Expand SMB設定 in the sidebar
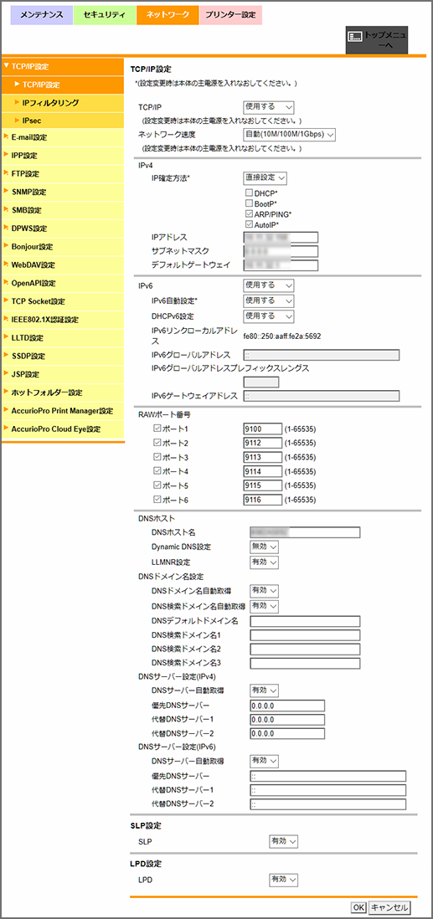Viewport: 433px width, 919px height. 63,210
